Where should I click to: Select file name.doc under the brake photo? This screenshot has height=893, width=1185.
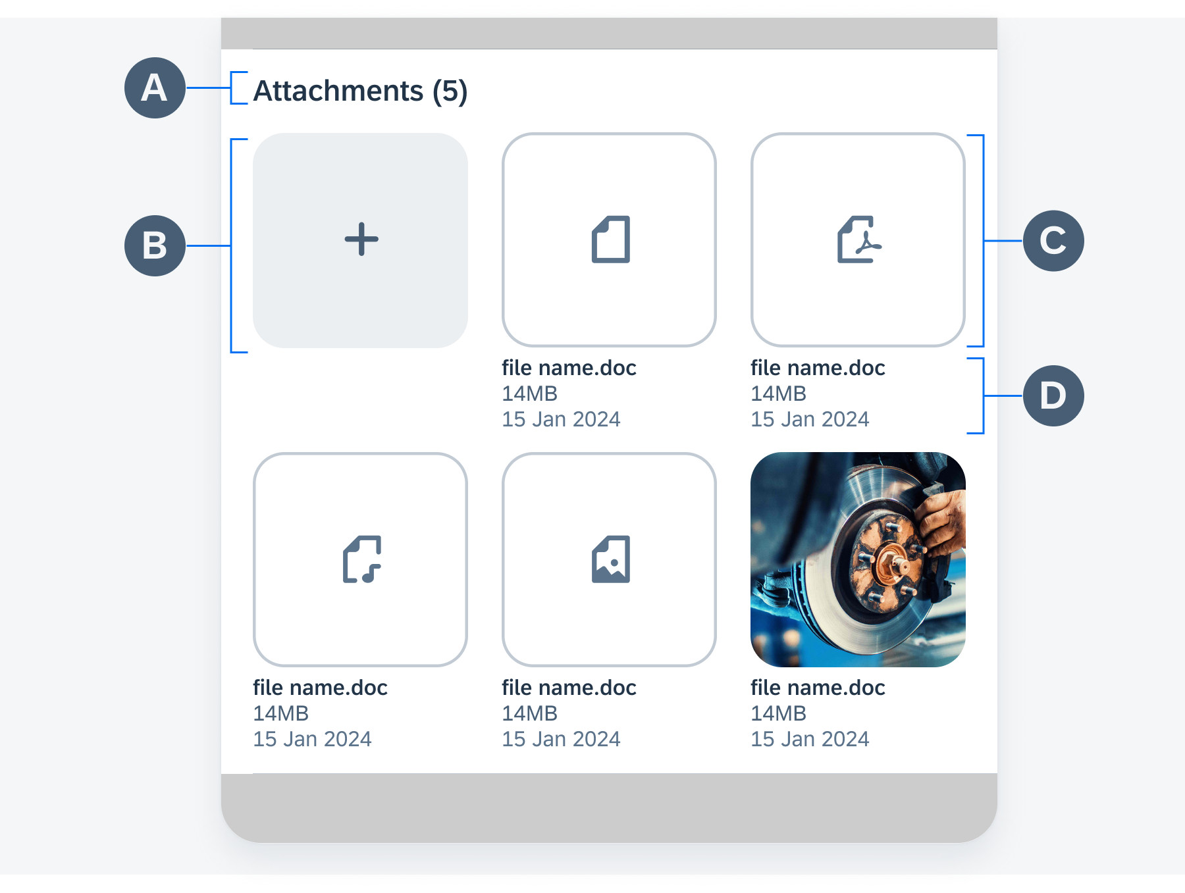click(x=818, y=688)
